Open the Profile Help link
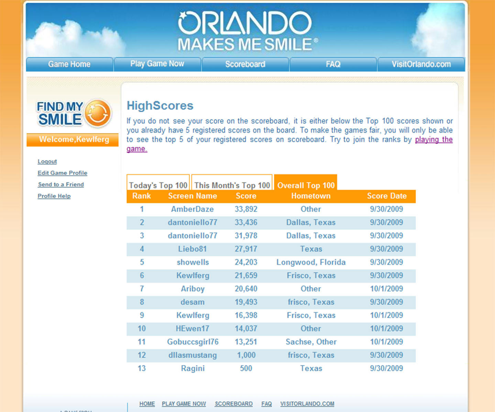The height and width of the screenshot is (412, 495). (54, 196)
